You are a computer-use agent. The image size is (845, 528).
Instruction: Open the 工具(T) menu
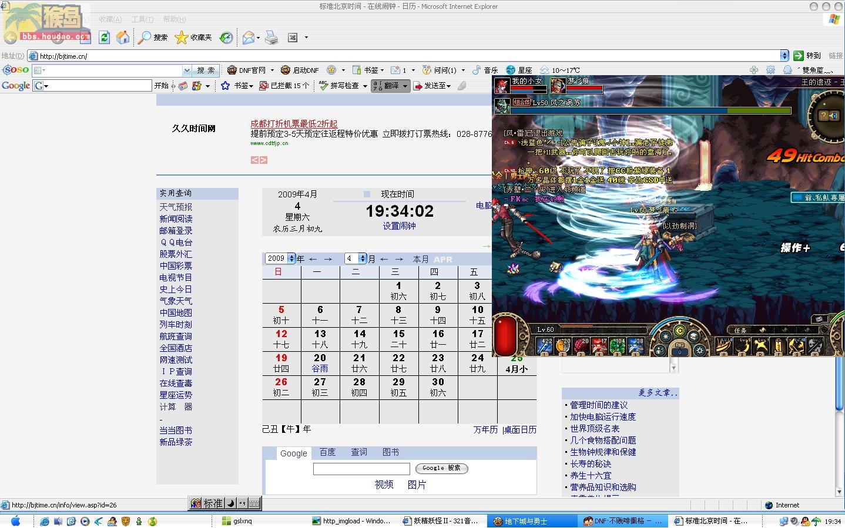click(142, 19)
